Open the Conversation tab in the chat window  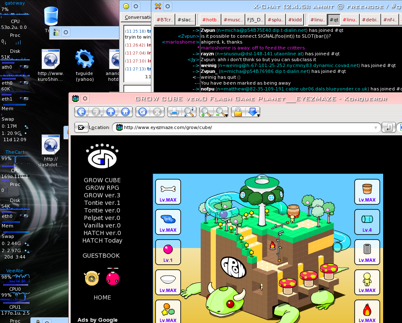pos(137,17)
